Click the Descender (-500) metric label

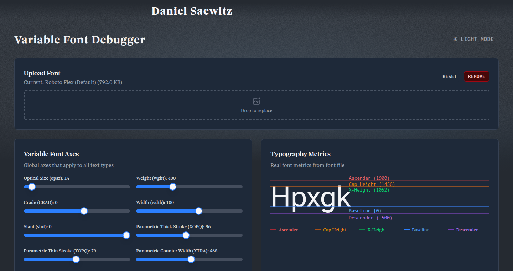(370, 218)
